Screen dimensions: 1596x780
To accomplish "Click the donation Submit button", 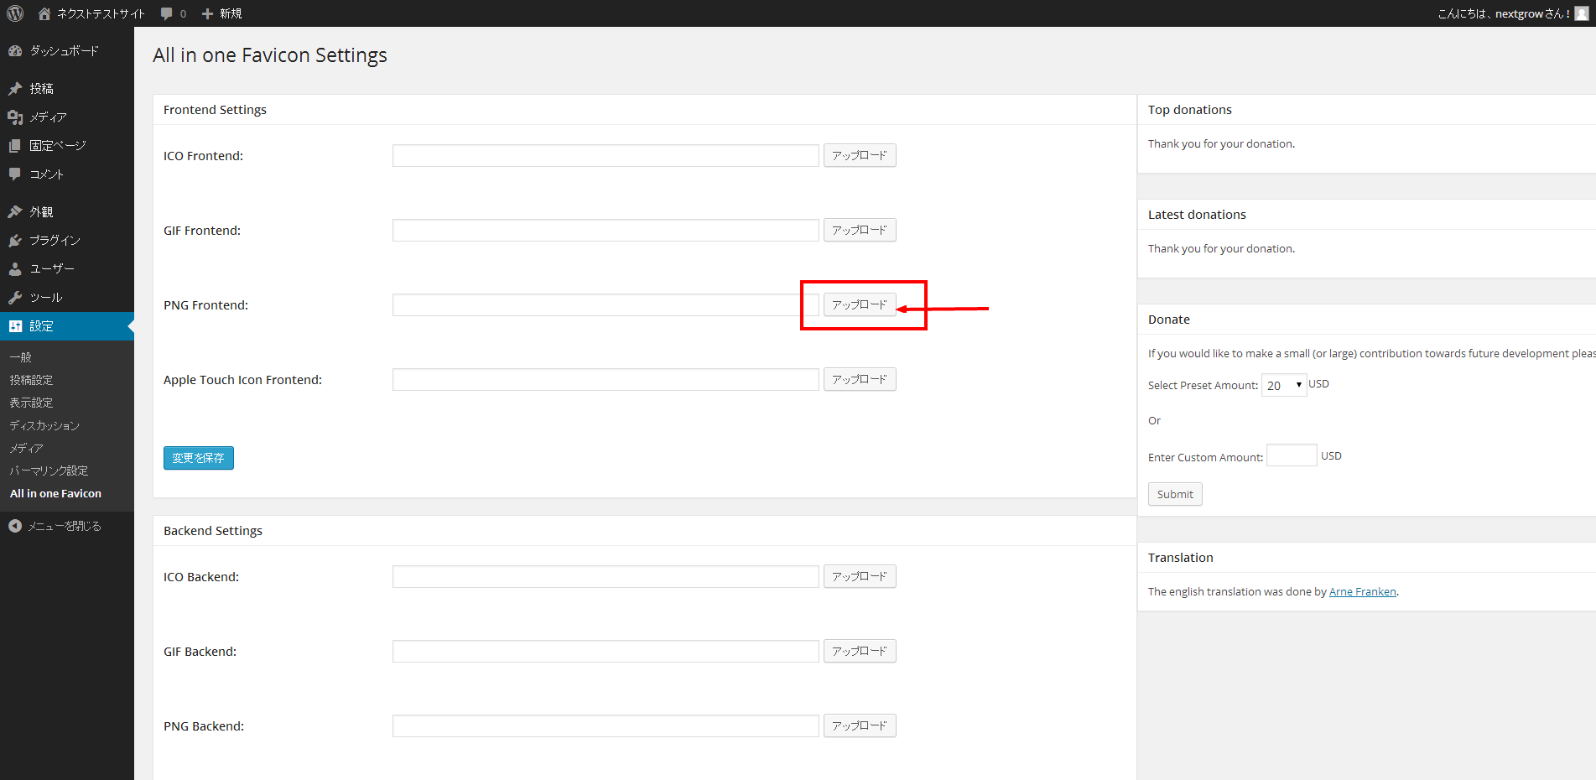I will coord(1174,495).
